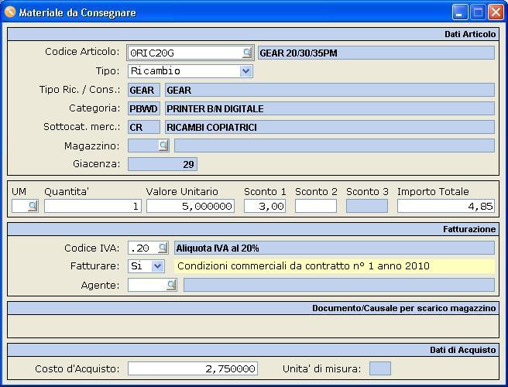The height and width of the screenshot is (387, 508).
Task: Click the GEAR code in Tipo Ric. / Cons.
Action: pos(144,90)
